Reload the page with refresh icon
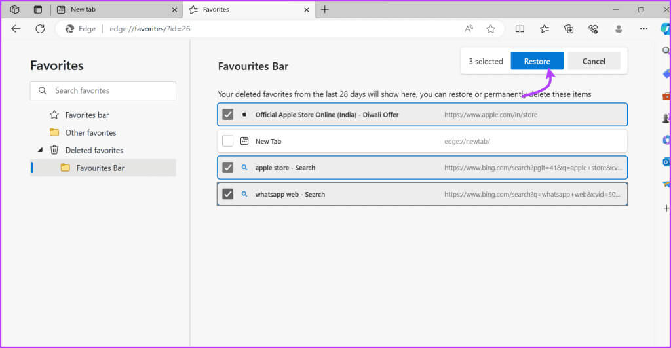The width and height of the screenshot is (671, 348). coord(40,29)
